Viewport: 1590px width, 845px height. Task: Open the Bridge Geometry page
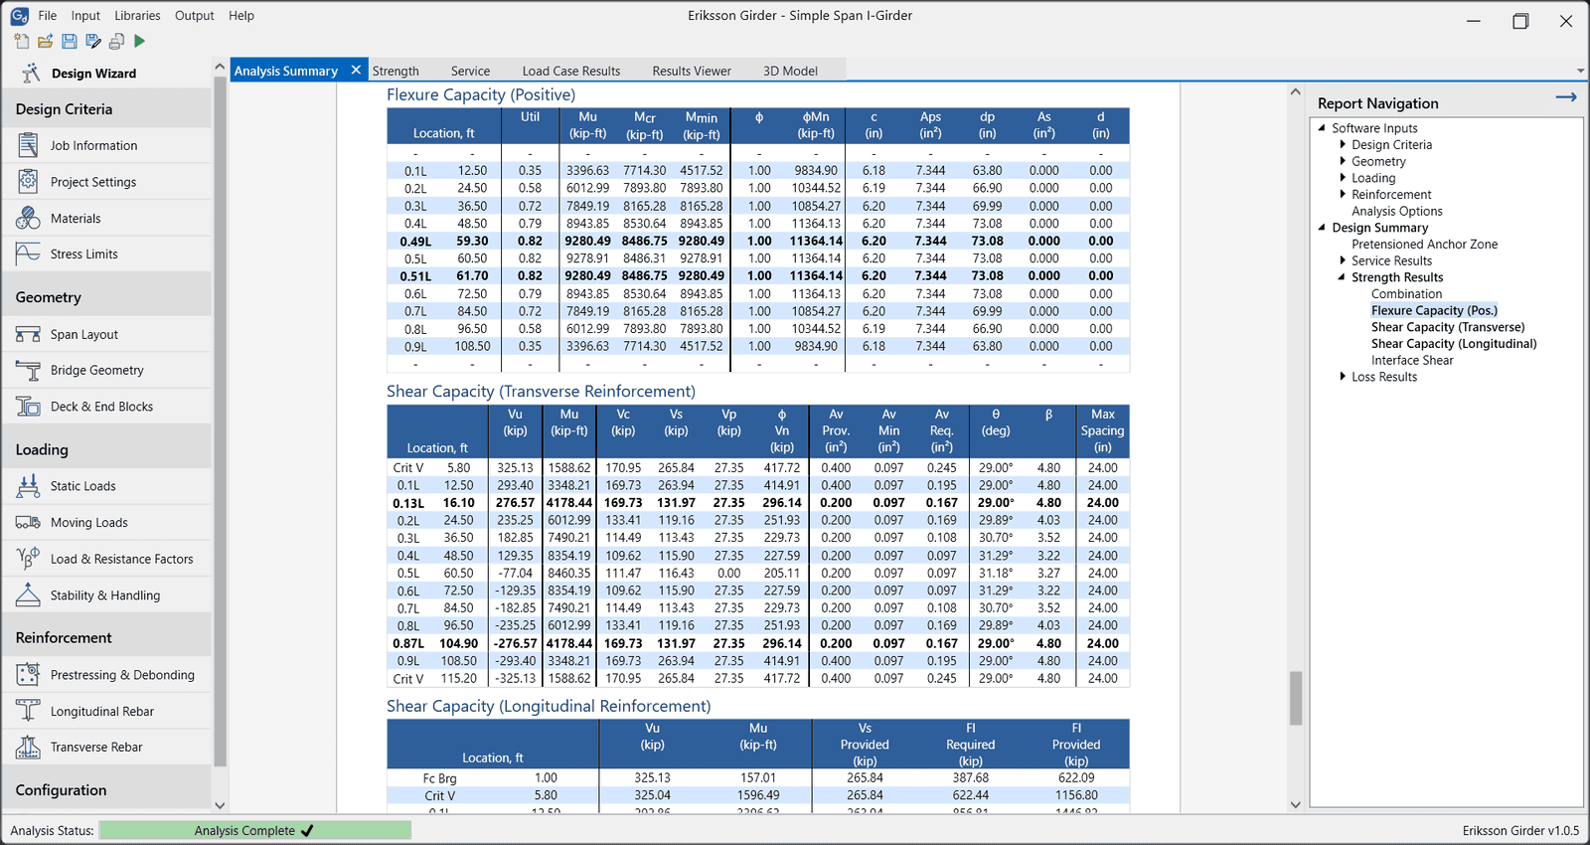(x=96, y=371)
